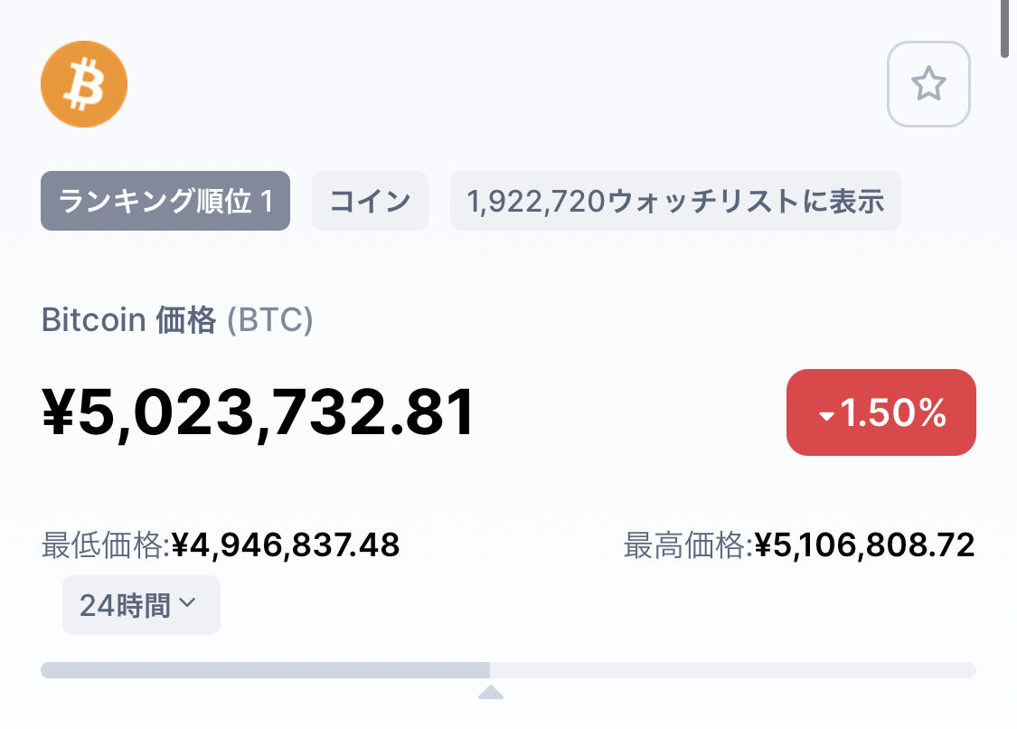Viewport: 1017px width, 729px height.
Task: Click the down arrow in the percentage badge
Action: point(825,415)
